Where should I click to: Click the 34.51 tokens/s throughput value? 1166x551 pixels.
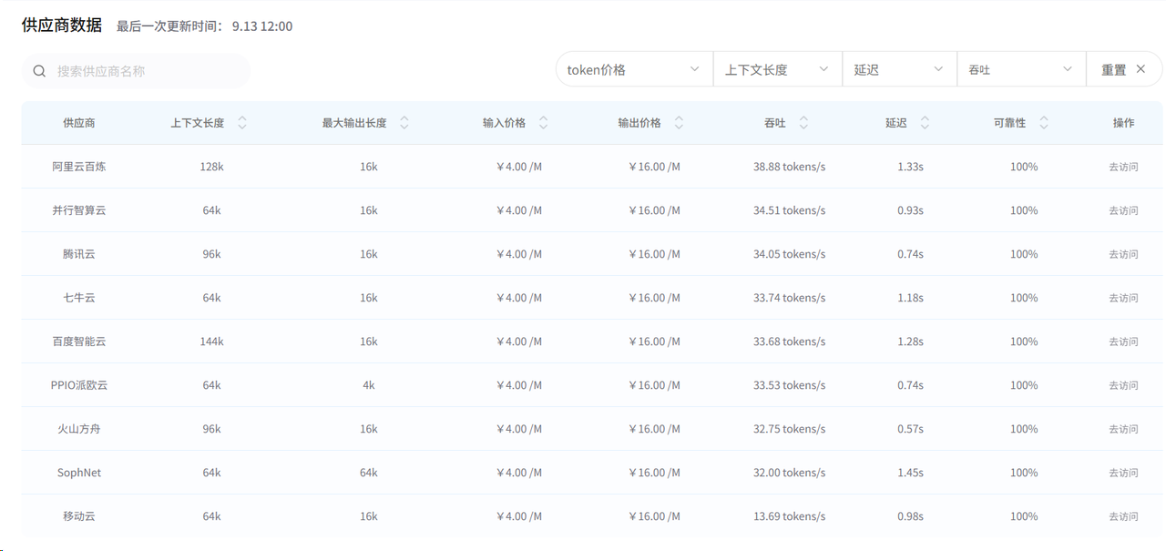click(x=790, y=210)
